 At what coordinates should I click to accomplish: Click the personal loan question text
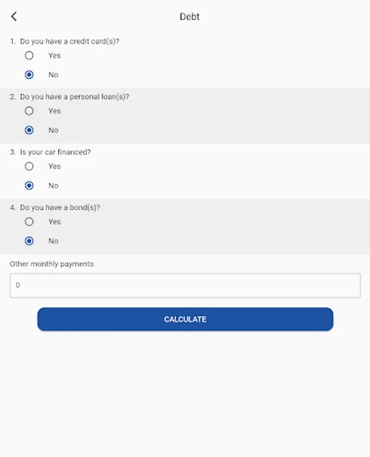(75, 96)
